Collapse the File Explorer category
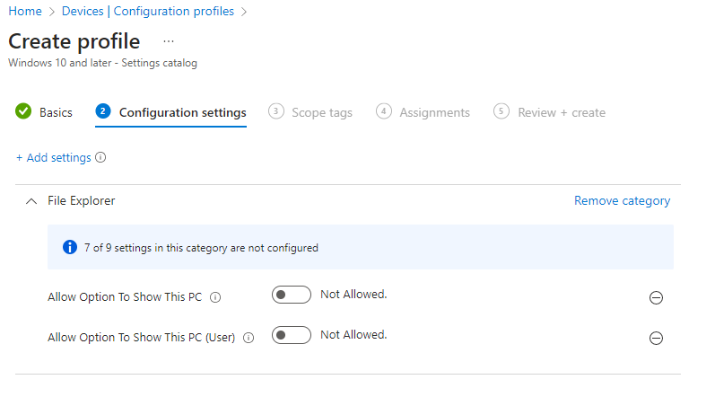Viewport: 715px width, 397px height. [31, 201]
